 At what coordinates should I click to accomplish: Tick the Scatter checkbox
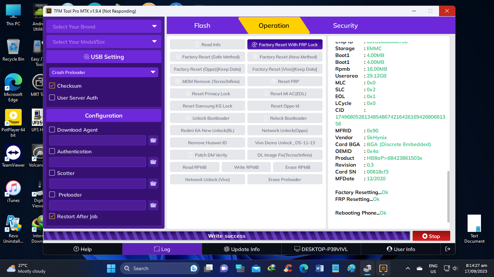coord(52,173)
